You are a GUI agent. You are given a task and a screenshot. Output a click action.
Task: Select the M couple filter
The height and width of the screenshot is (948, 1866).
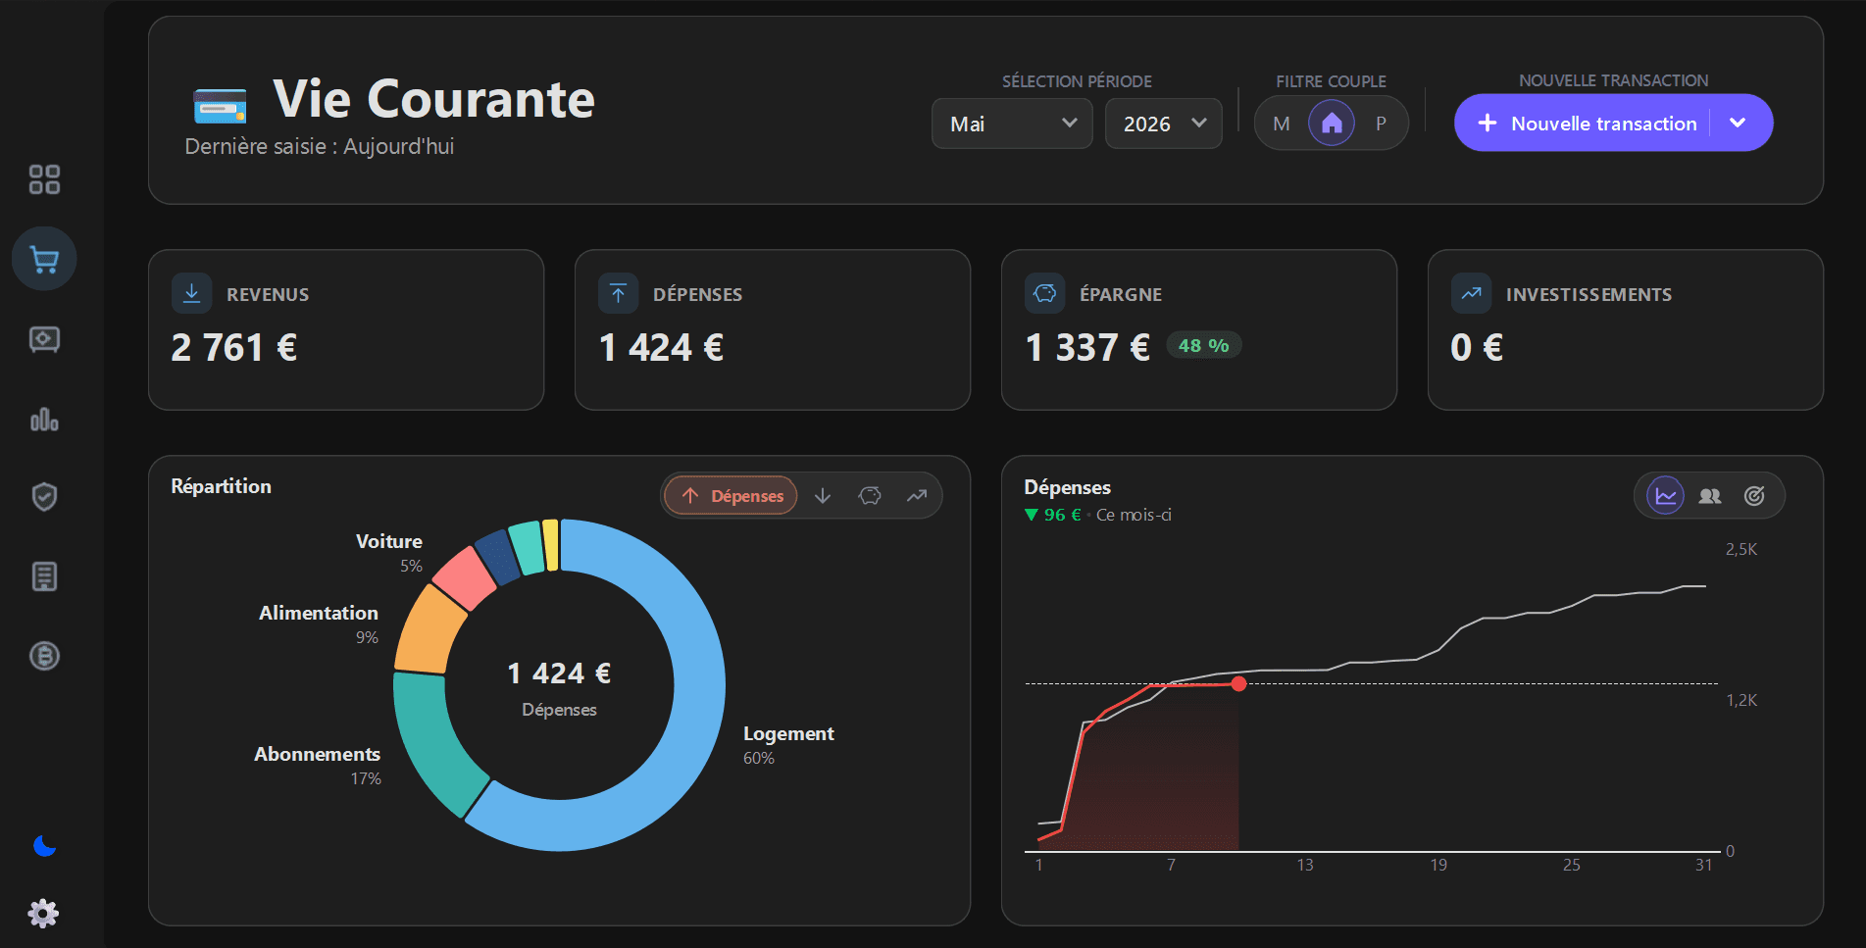point(1282,124)
